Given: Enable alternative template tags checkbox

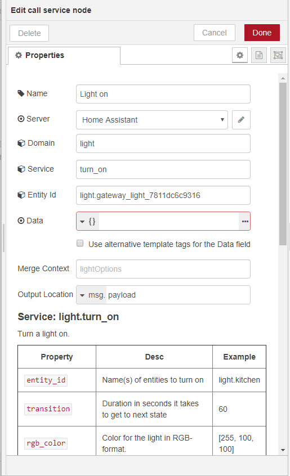Looking at the screenshot, I should [x=80, y=244].
